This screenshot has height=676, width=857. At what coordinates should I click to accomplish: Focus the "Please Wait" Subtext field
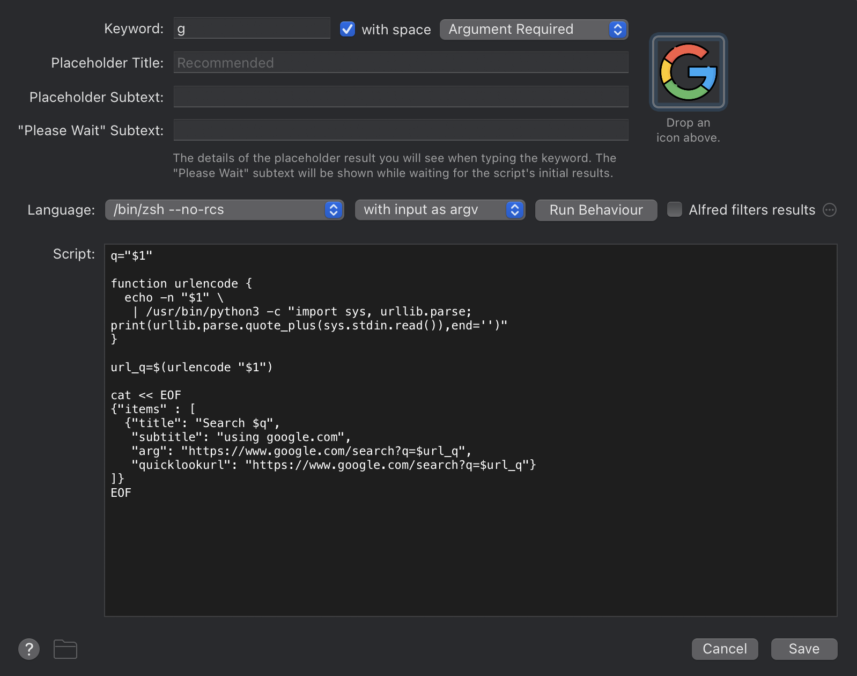click(401, 130)
